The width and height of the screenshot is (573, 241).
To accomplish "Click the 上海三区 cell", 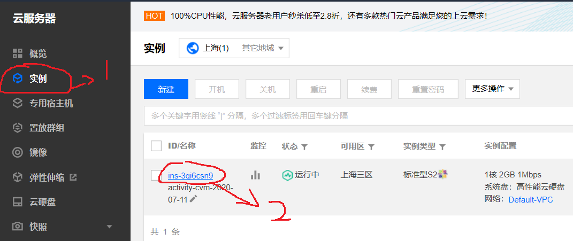I will click(x=356, y=175).
